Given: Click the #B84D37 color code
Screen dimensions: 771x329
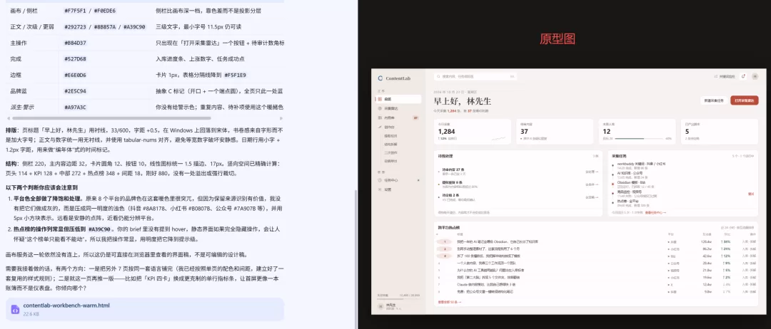Looking at the screenshot, I should click(x=75, y=43).
